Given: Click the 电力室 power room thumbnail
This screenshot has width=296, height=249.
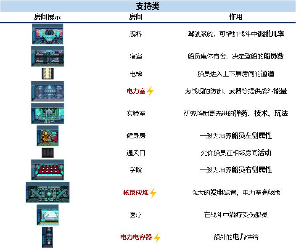Looking at the screenshot, I should [48, 91].
